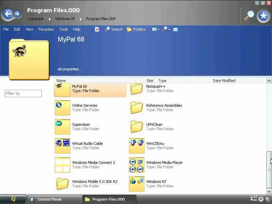Select the Windows Mobile 5.0 SDK R2 icon

63,184
